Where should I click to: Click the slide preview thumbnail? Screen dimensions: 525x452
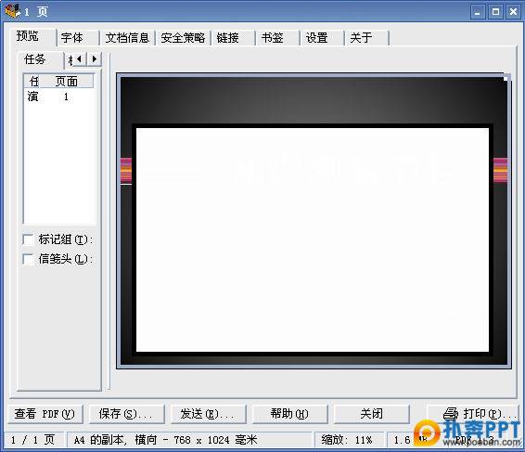[314, 221]
